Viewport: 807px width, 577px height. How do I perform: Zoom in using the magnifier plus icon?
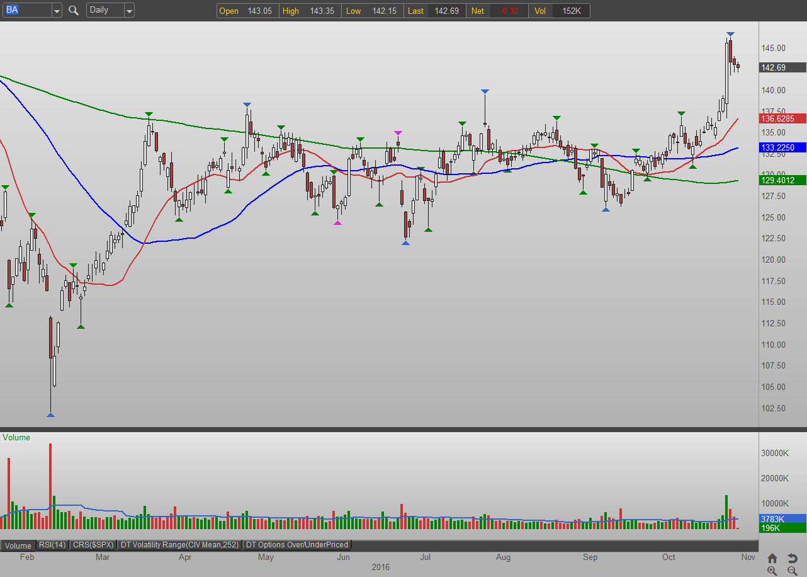772,571
